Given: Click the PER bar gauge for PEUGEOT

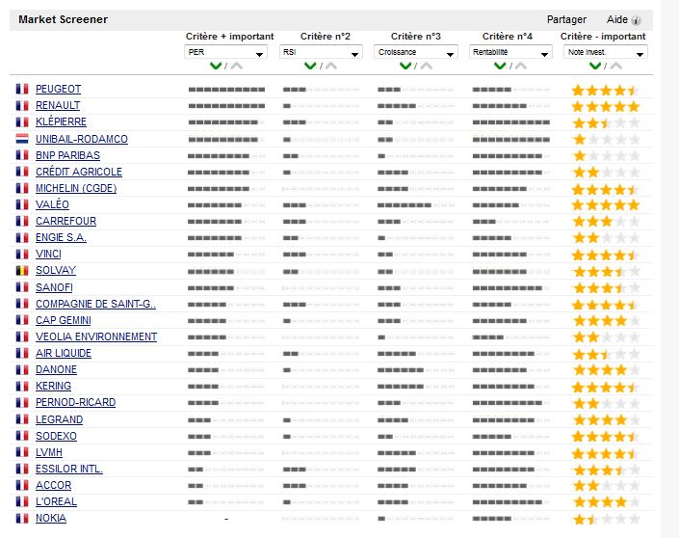Looking at the screenshot, I should tap(226, 90).
